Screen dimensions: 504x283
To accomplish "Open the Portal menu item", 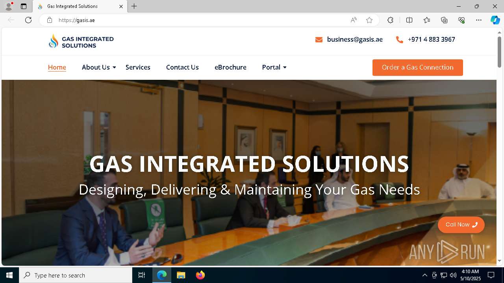I will pos(271,67).
